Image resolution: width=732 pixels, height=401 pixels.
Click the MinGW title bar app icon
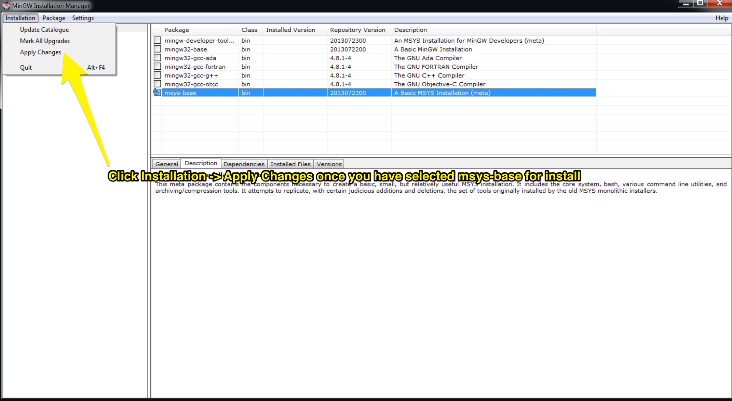point(6,5)
